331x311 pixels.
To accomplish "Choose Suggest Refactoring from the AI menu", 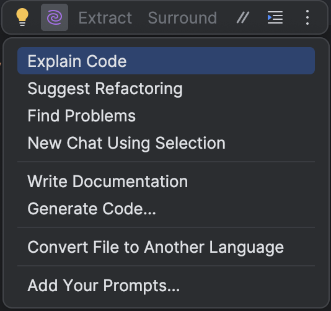I will pos(166,89).
